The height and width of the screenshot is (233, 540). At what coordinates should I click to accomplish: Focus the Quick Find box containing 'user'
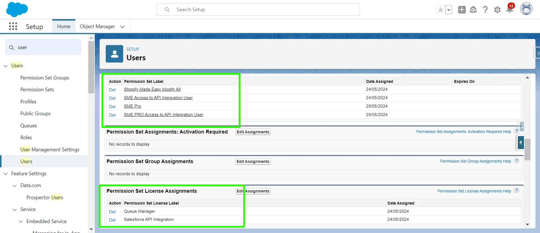(43, 47)
